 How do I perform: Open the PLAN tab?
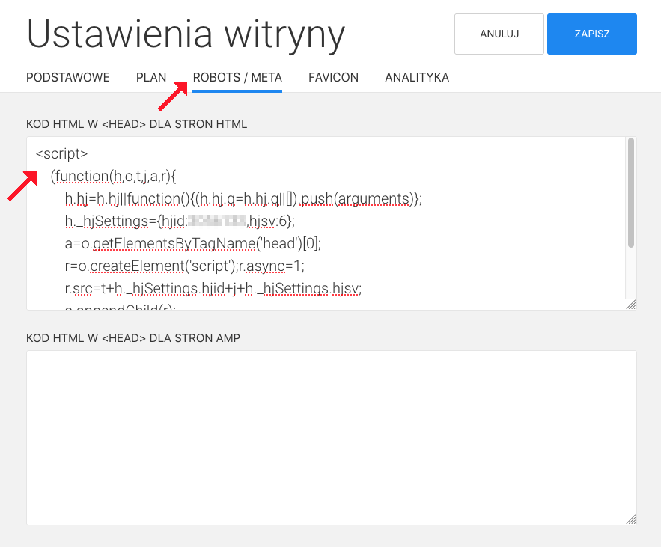[151, 77]
